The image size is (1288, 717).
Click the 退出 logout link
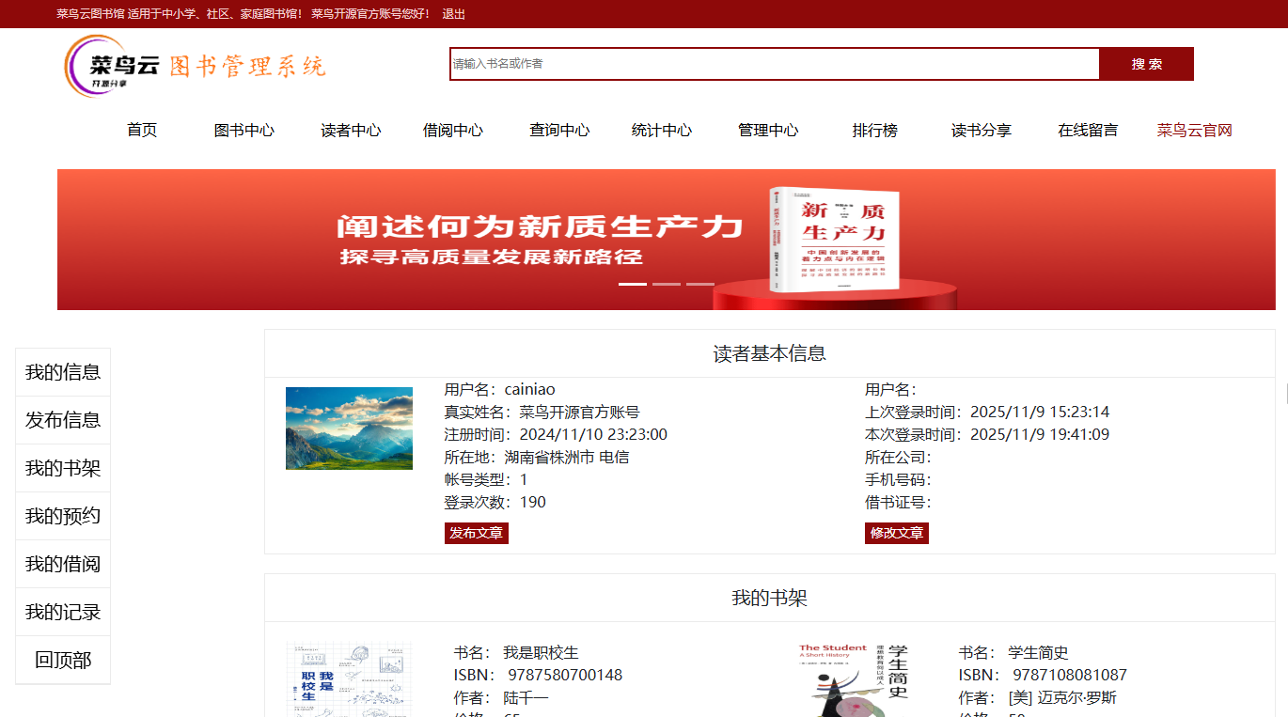pyautogui.click(x=452, y=14)
